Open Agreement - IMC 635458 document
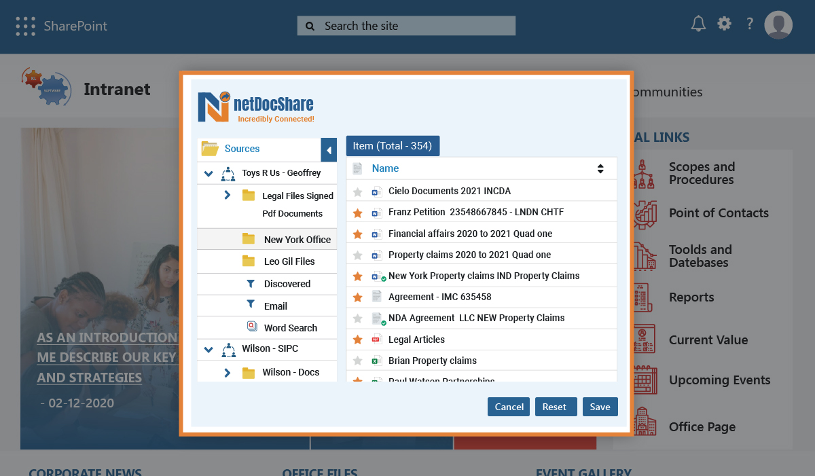The height and width of the screenshot is (476, 815). pos(439,297)
